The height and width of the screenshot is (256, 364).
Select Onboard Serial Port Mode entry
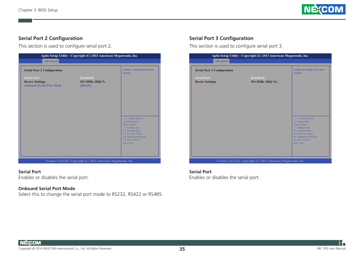click(x=43, y=85)
